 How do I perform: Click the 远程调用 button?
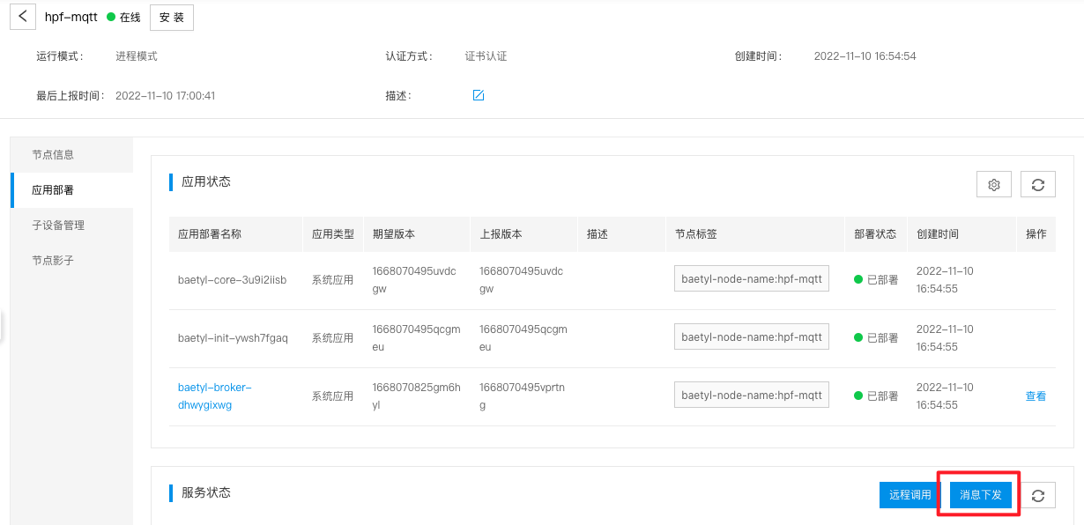tap(910, 495)
